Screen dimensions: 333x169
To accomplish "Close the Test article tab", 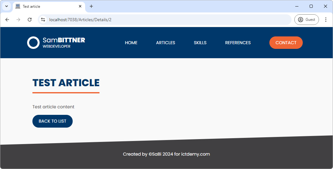I will coord(80,6).
